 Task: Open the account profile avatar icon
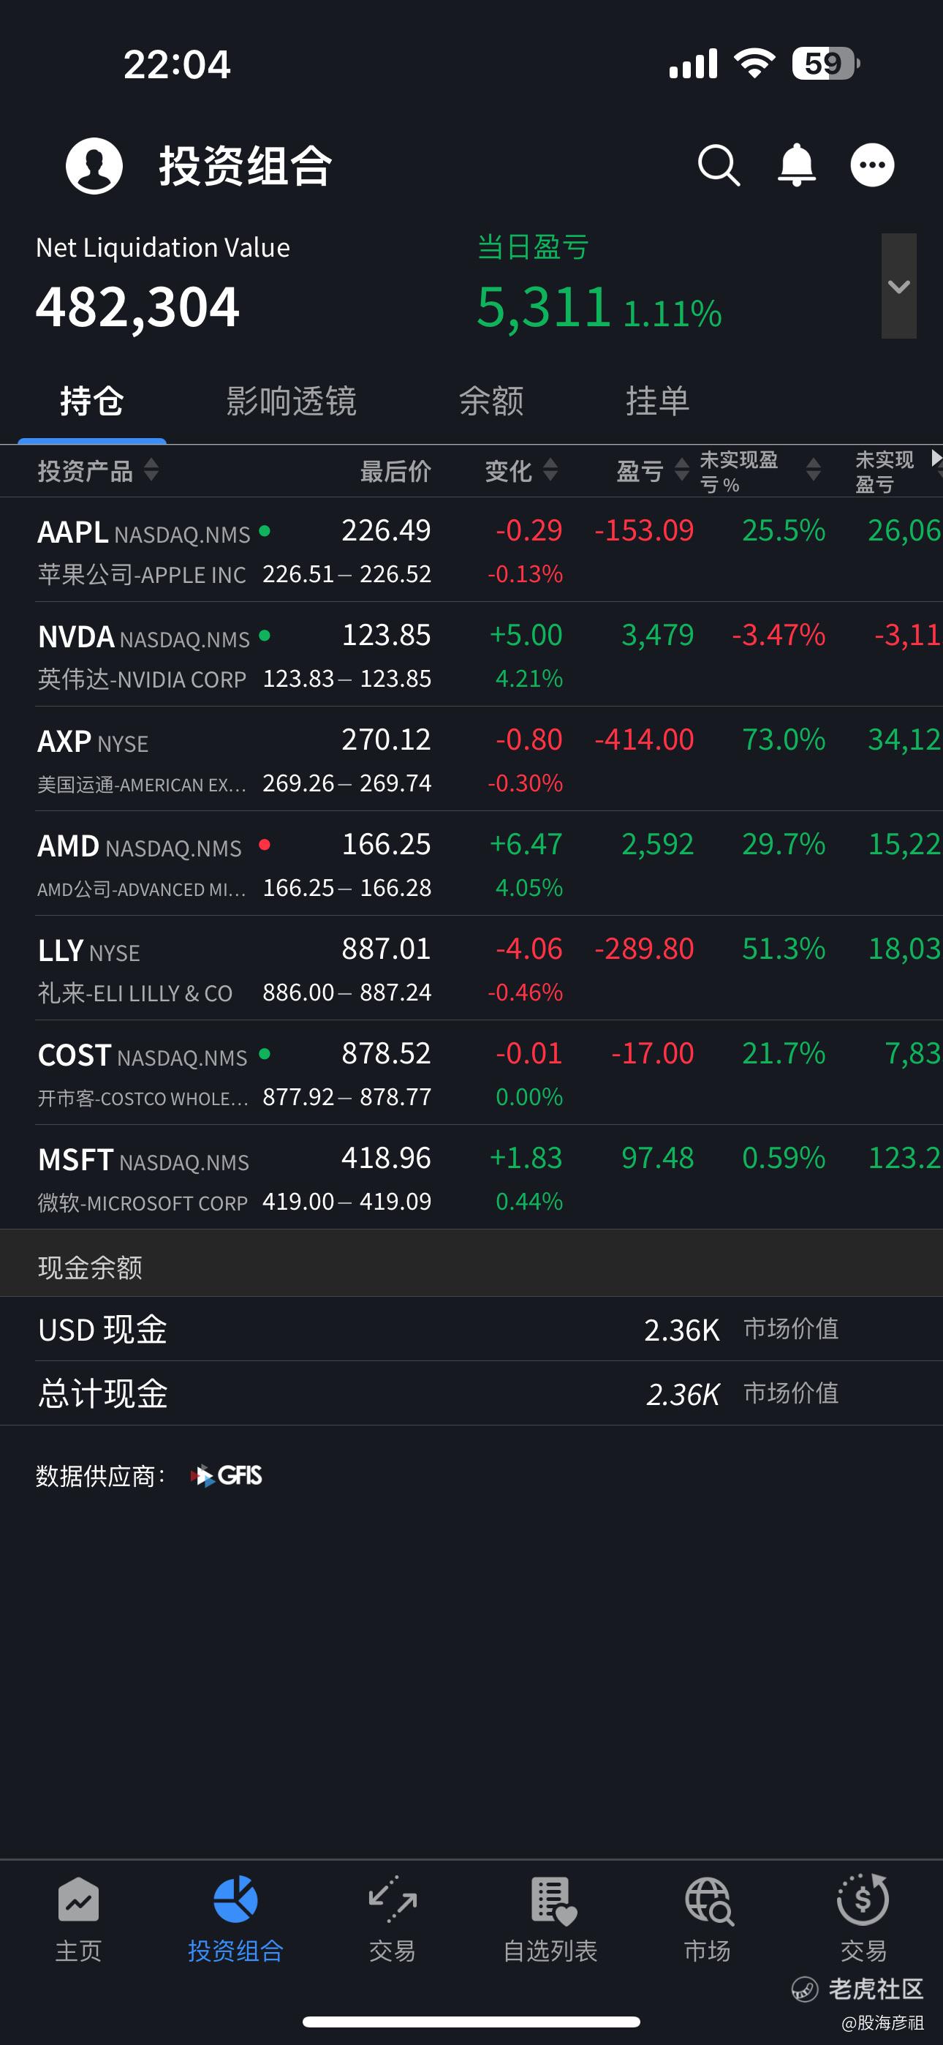[x=94, y=165]
